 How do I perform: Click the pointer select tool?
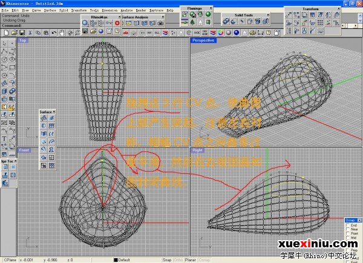coord(4,43)
